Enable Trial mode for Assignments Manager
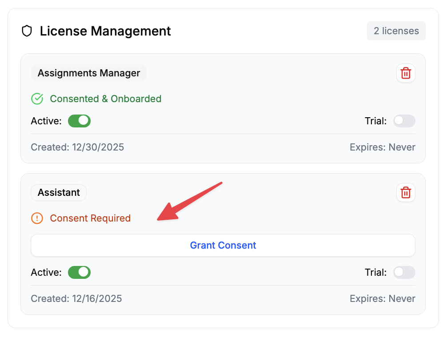 point(404,121)
